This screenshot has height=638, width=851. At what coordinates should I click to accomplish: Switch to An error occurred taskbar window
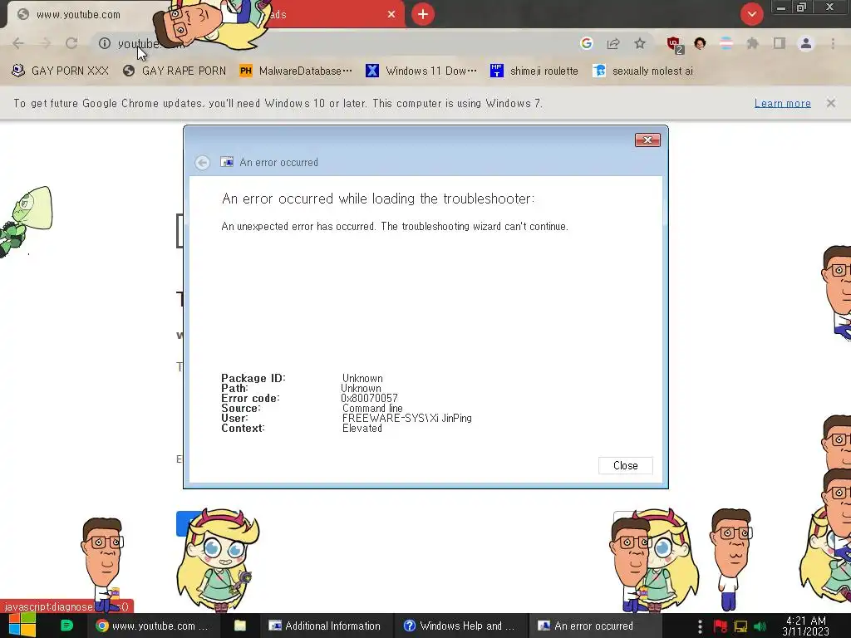point(594,626)
